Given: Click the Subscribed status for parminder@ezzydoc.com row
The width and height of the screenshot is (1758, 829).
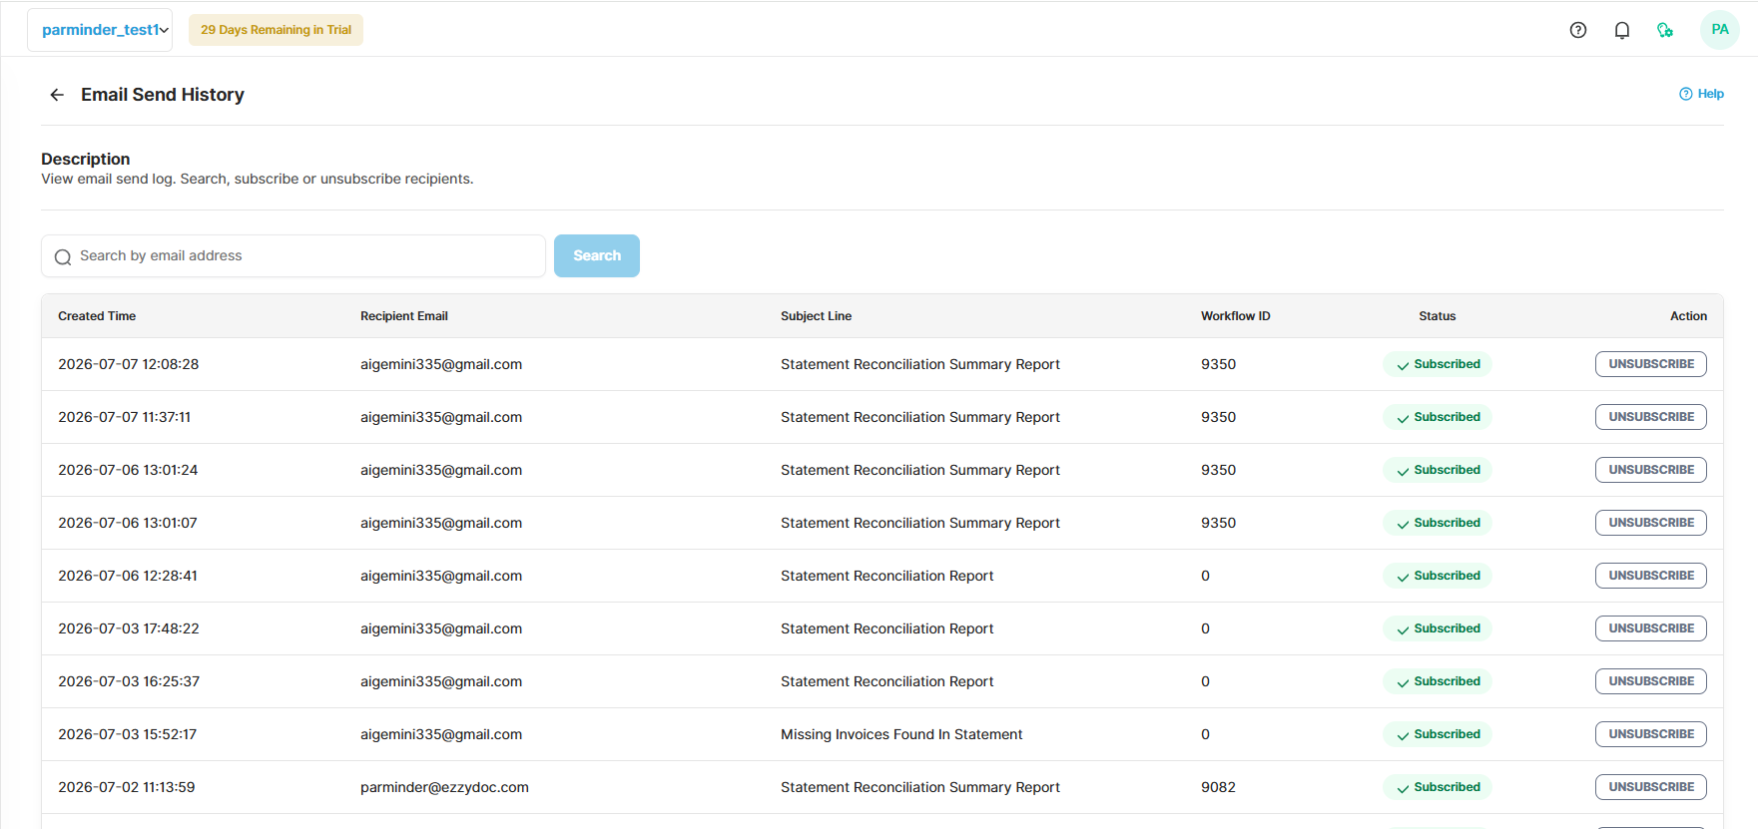Looking at the screenshot, I should coord(1438,787).
